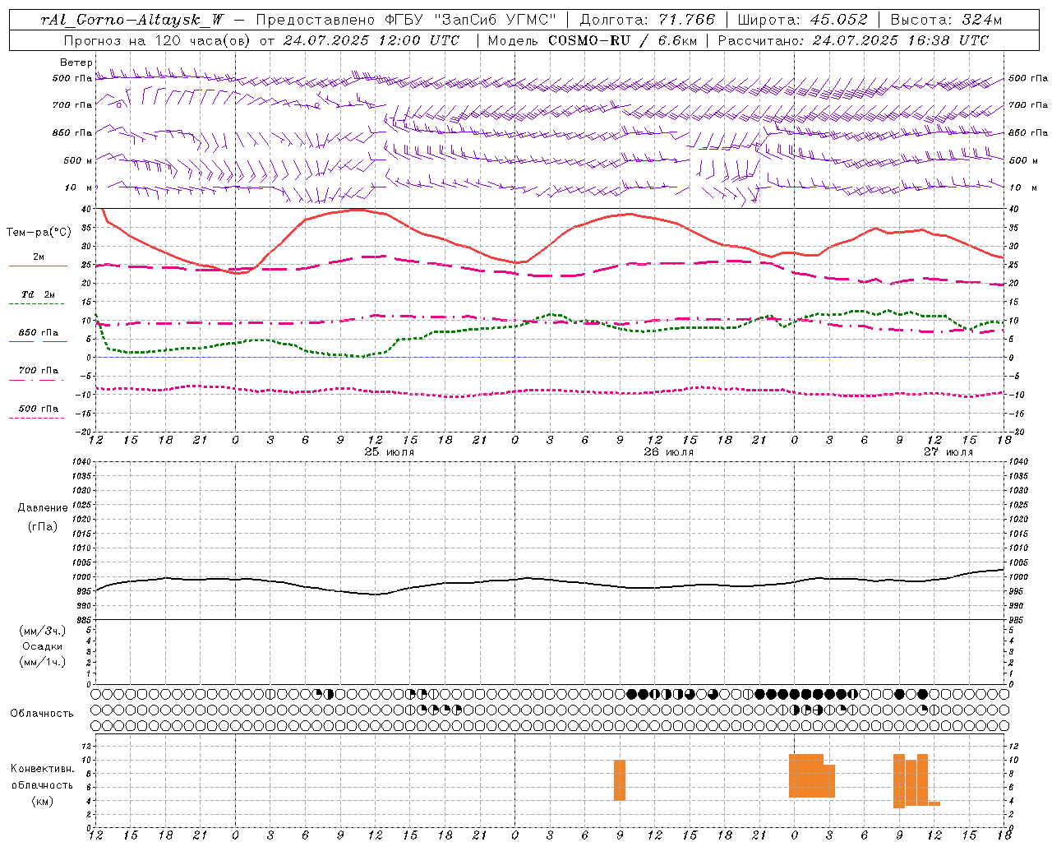This screenshot has height=842, width=1052.
Task: Click the 26 июля date label
Action: click(x=668, y=452)
